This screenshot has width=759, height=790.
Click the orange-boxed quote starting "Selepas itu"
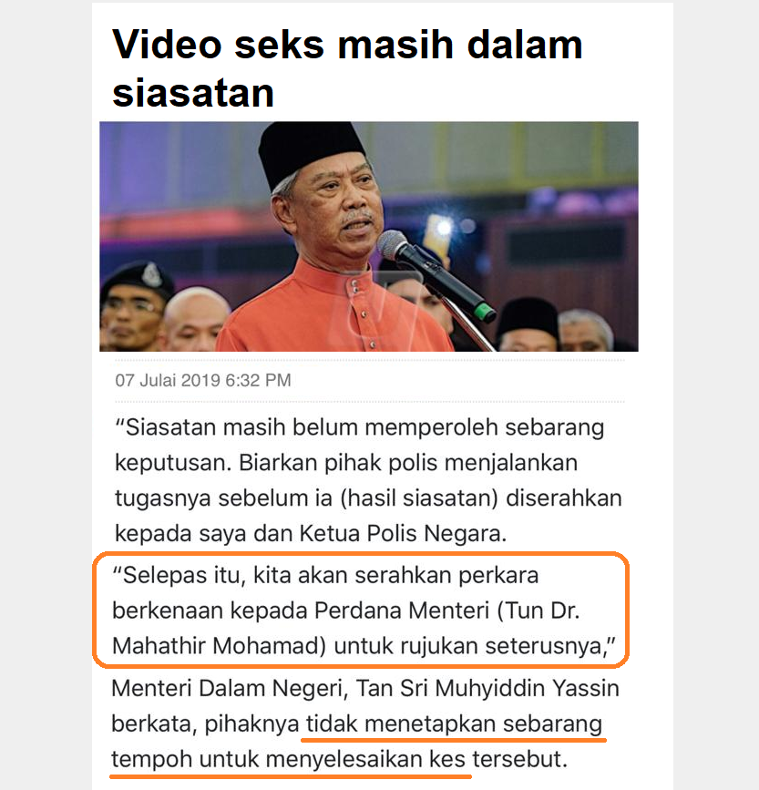pyautogui.click(x=361, y=610)
